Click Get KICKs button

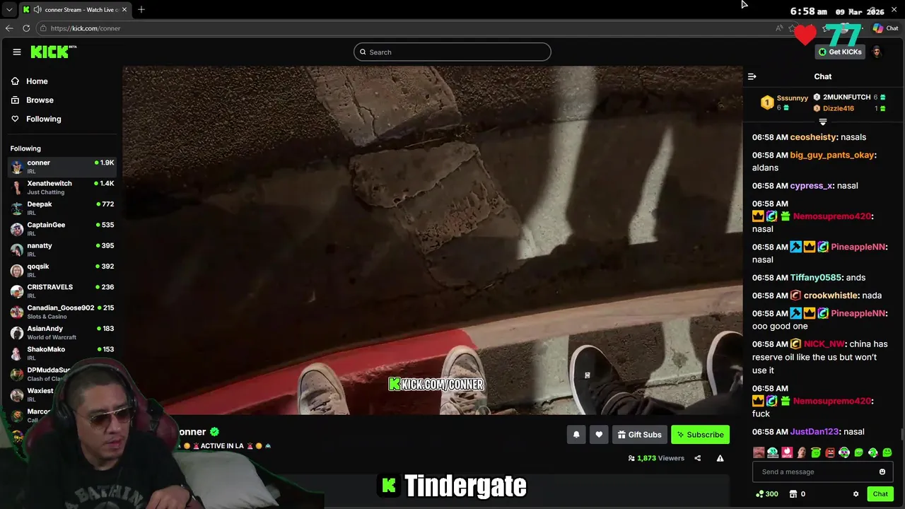[840, 52]
